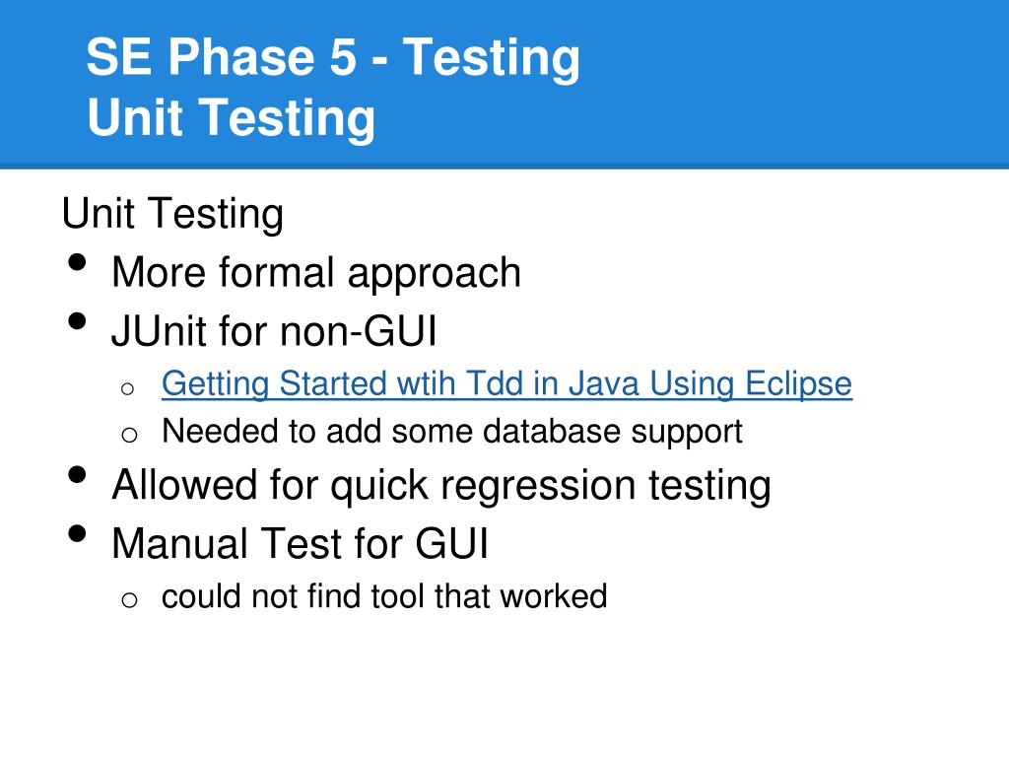This screenshot has height=757, width=1009.
Task: Select the More formal approach bullet text
Action: pyautogui.click(x=316, y=272)
